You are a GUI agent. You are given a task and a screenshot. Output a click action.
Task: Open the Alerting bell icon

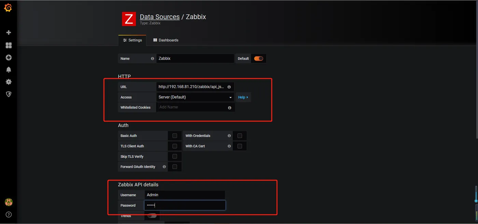[9, 69]
